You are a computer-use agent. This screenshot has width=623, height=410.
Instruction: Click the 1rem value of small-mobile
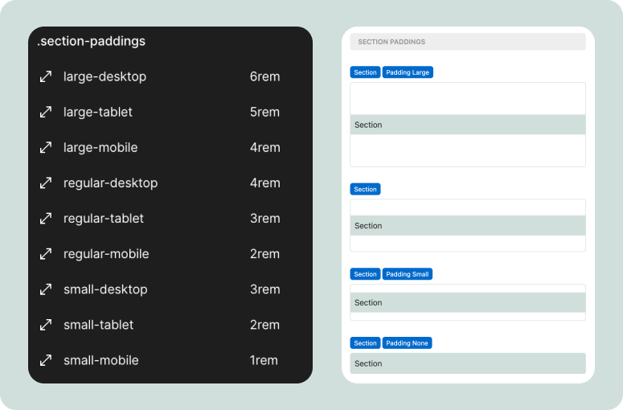coord(264,360)
